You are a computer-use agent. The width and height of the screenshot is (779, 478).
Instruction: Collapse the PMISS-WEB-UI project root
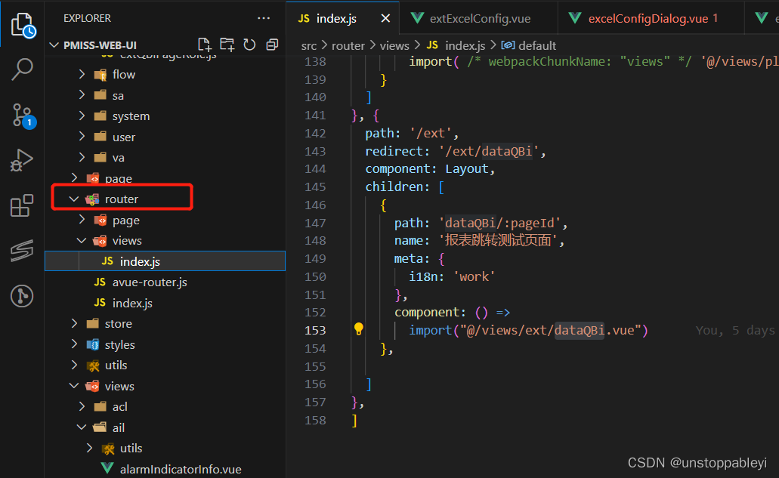(x=54, y=45)
